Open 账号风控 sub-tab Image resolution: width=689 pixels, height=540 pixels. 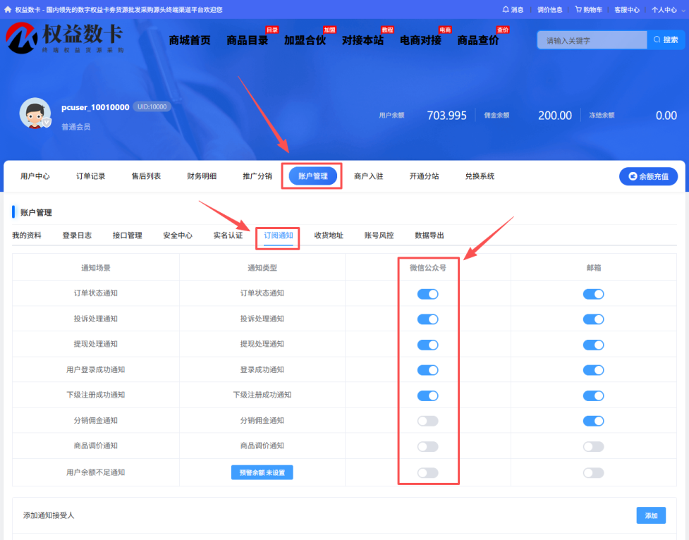pyautogui.click(x=379, y=235)
